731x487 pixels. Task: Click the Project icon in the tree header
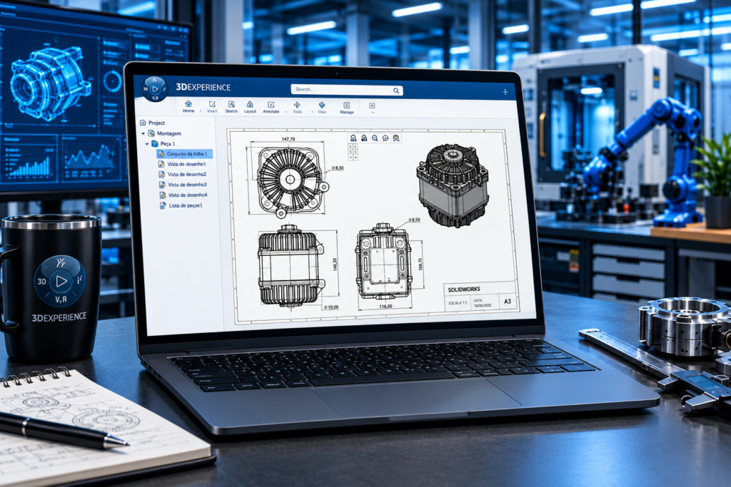pyautogui.click(x=143, y=123)
